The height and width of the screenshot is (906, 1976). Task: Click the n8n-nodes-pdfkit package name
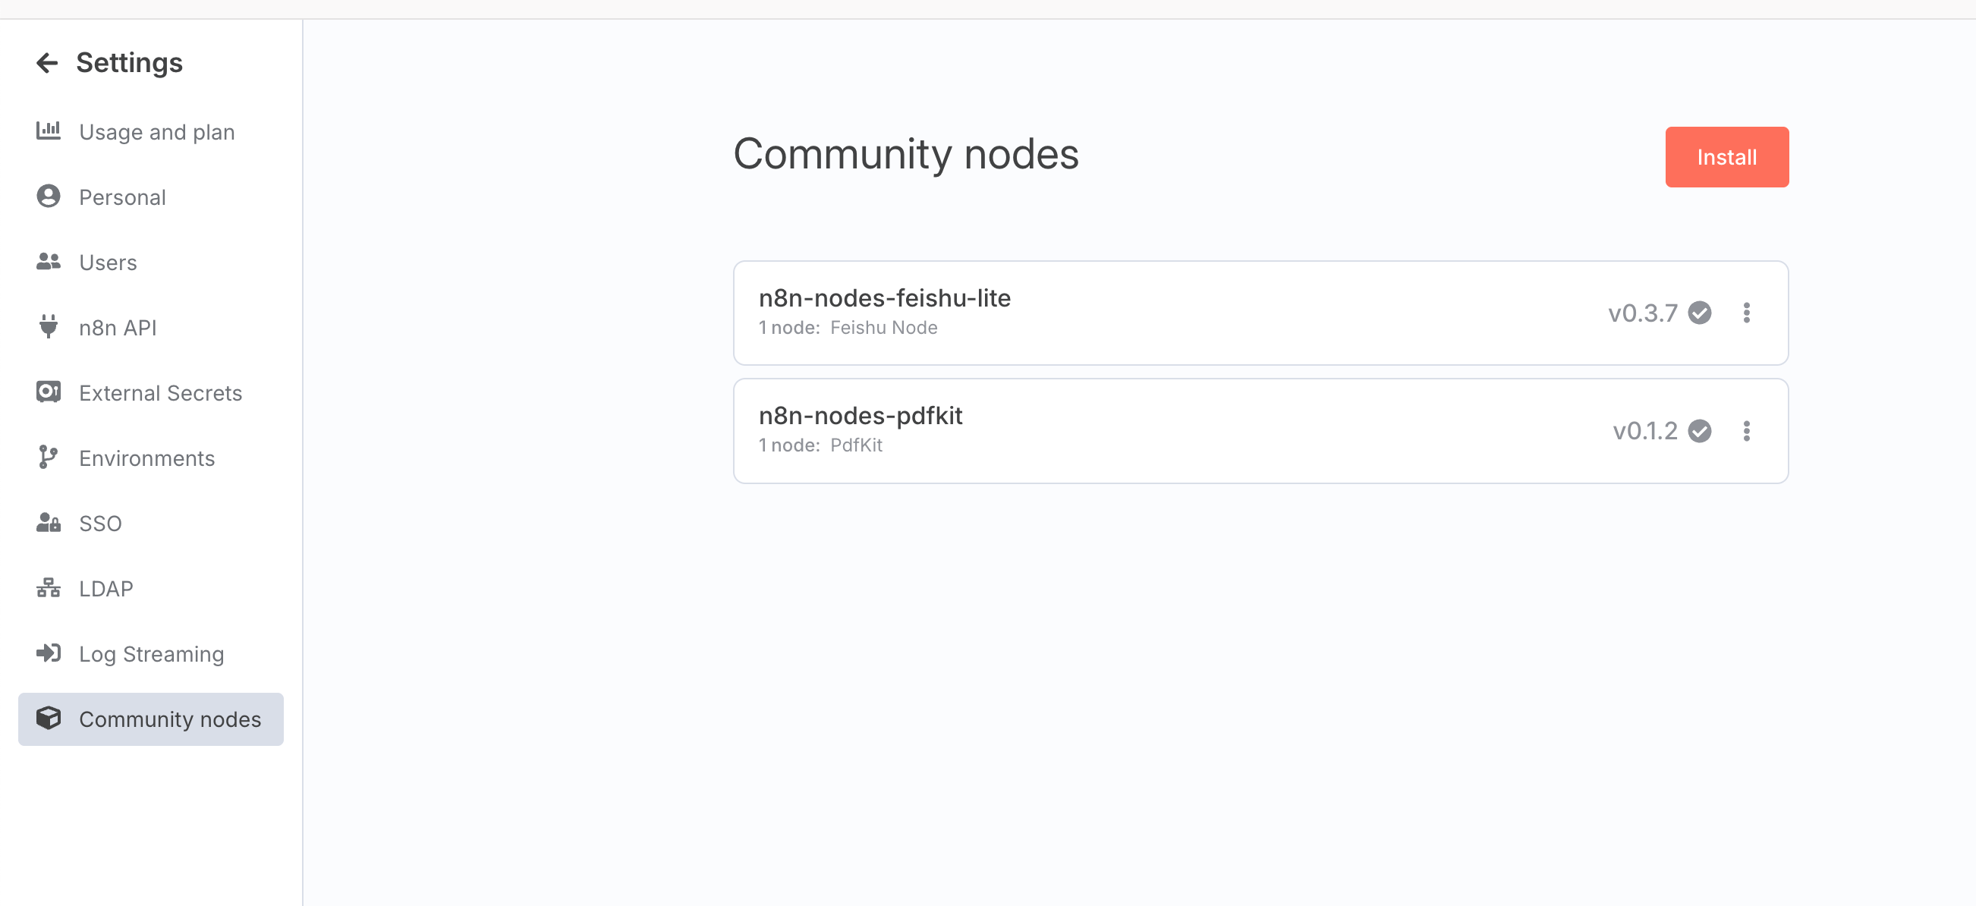point(861,416)
